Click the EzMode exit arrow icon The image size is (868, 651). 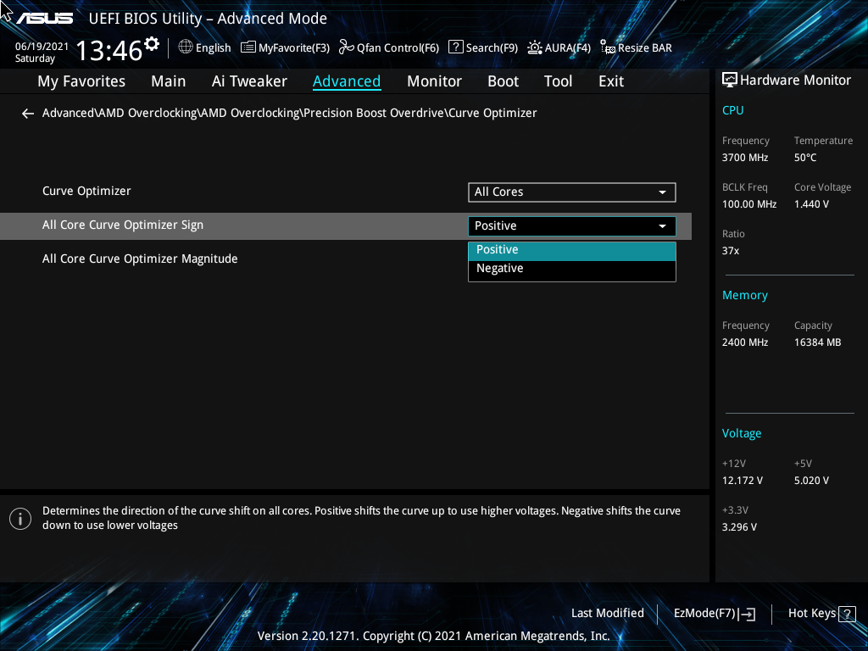pyautogui.click(x=747, y=614)
